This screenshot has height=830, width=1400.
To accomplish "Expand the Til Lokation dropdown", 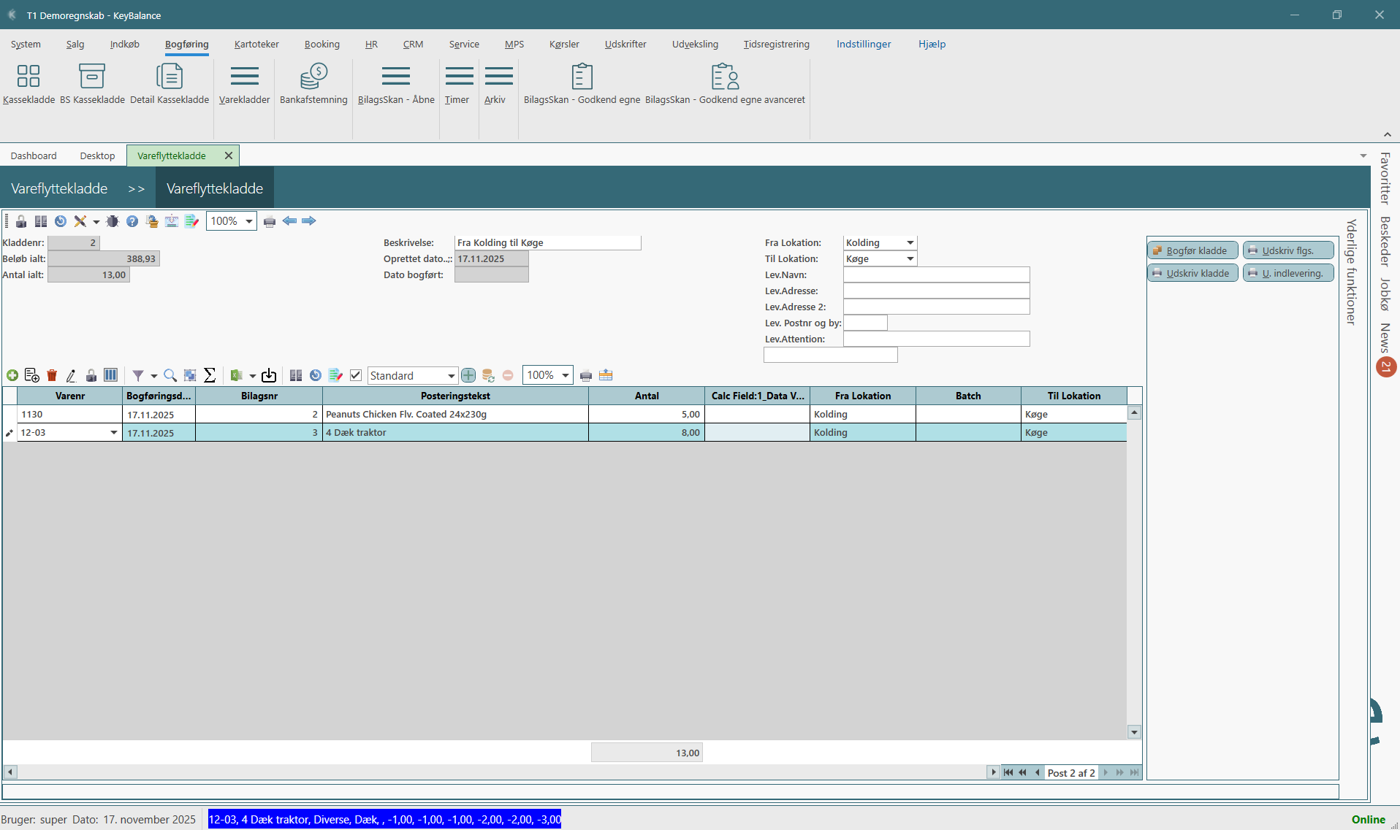I will coord(910,258).
